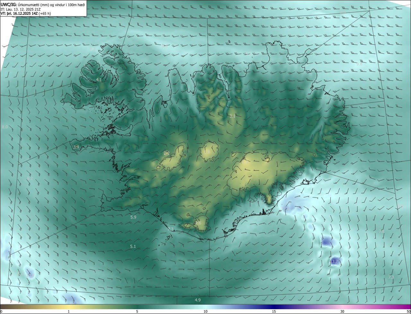The height and width of the screenshot is (314, 411).
Task: Click the 5.9 value label on the map
Action: (133, 217)
